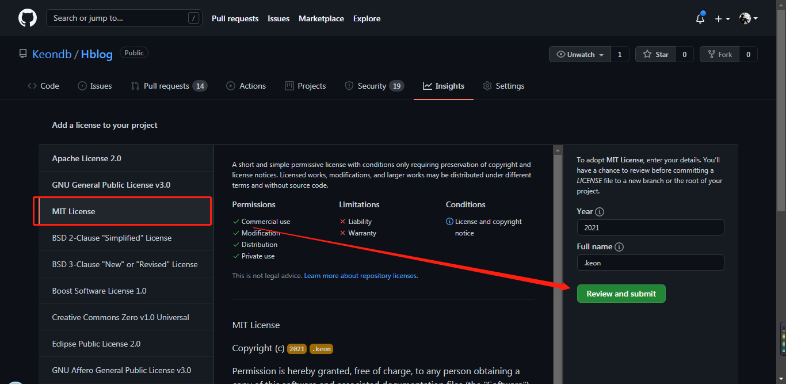Viewport: 786px width, 384px height.
Task: Click the Modification permission text
Action: click(x=261, y=233)
